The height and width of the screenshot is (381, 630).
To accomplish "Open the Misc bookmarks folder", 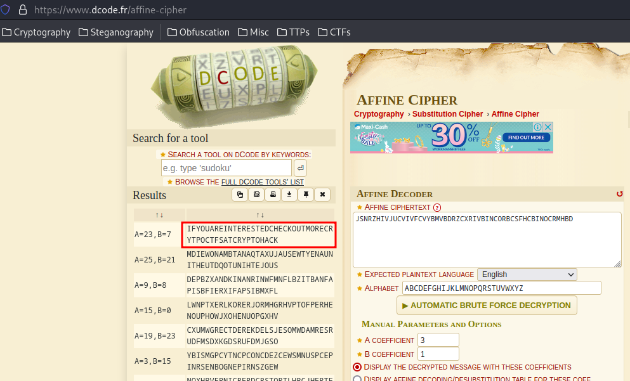I will (253, 32).
